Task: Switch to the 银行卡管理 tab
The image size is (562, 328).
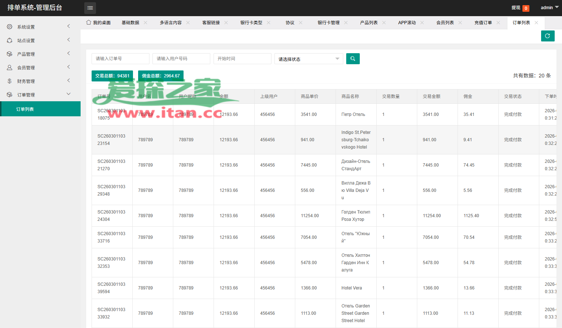Action: (328, 23)
